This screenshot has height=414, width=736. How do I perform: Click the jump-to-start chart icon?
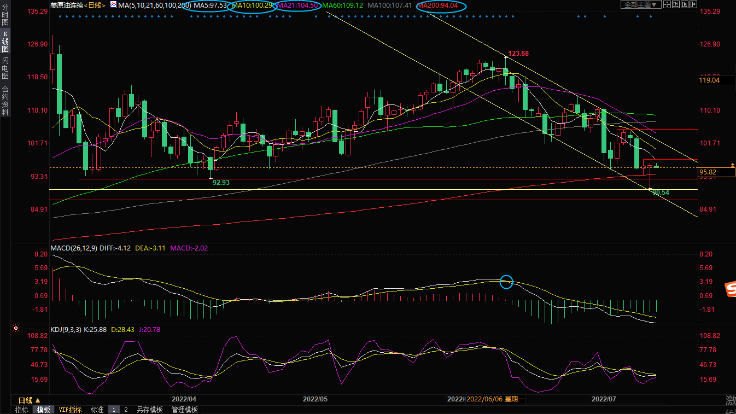(676, 4)
